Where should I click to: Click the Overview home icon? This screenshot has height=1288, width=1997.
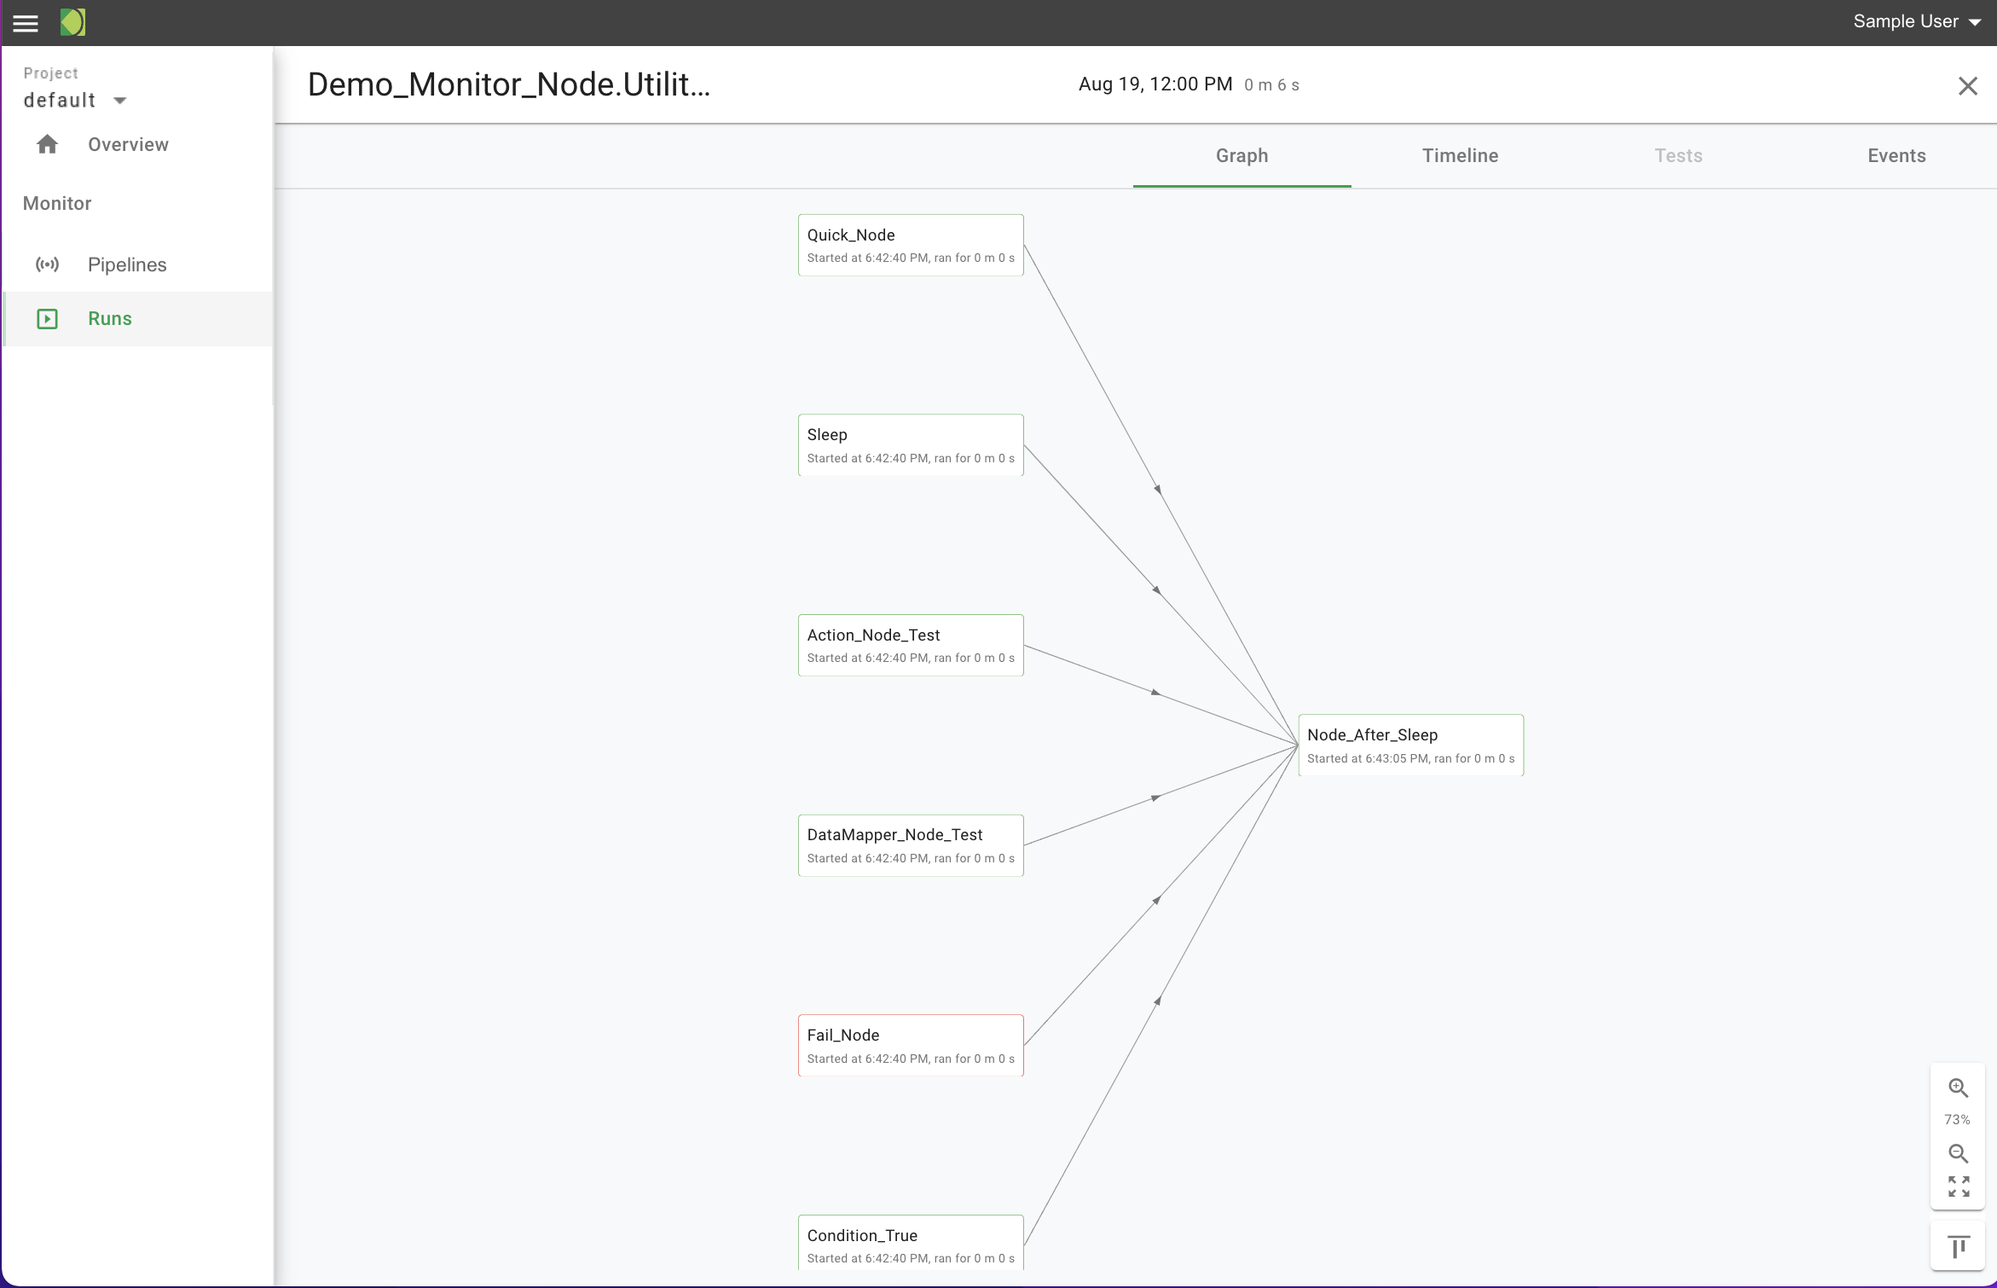(x=48, y=144)
